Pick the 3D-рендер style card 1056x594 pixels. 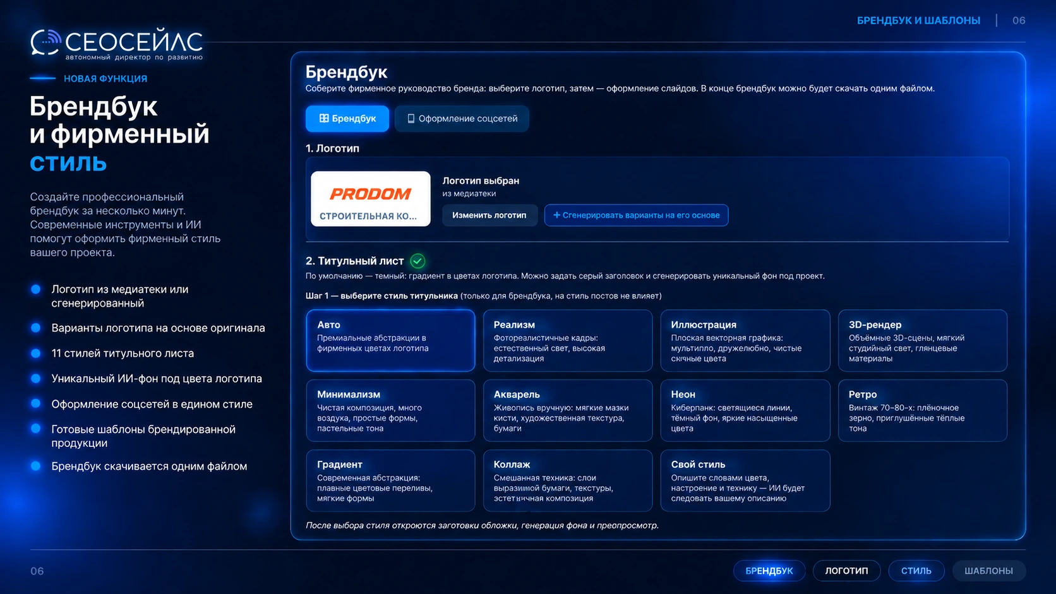click(x=923, y=340)
